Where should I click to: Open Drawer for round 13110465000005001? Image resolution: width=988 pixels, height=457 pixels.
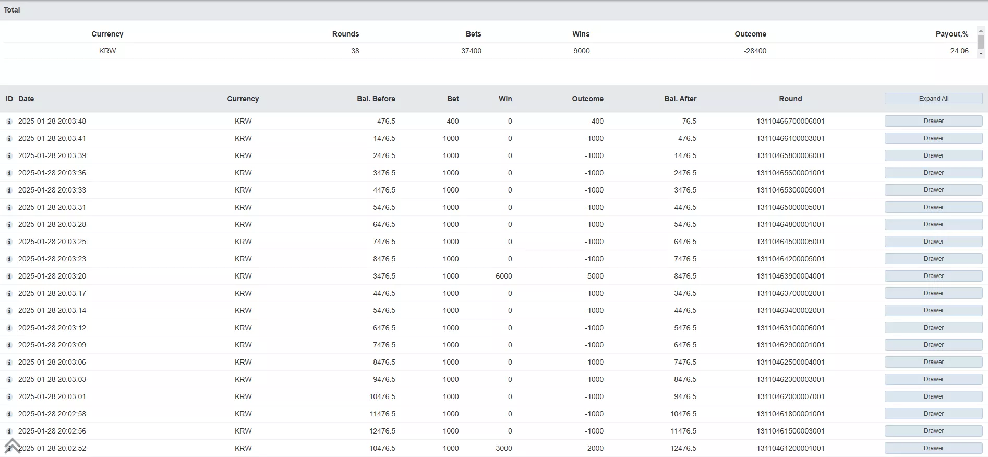[933, 207]
